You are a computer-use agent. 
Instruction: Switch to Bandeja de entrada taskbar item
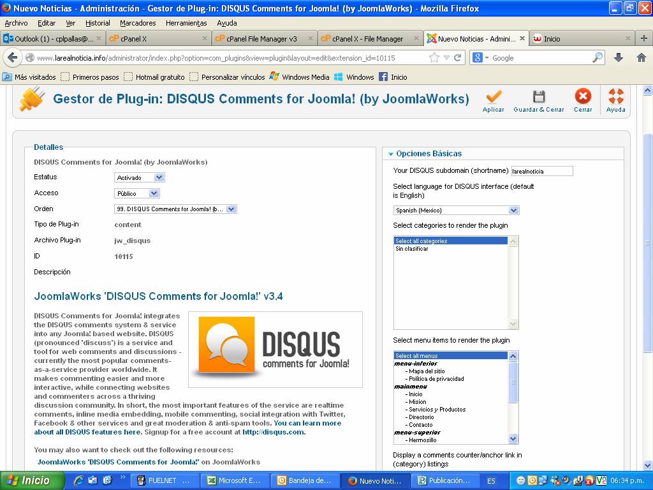point(305,480)
